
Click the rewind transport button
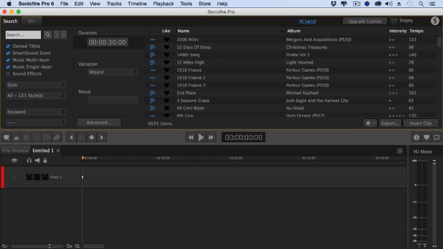191,137
